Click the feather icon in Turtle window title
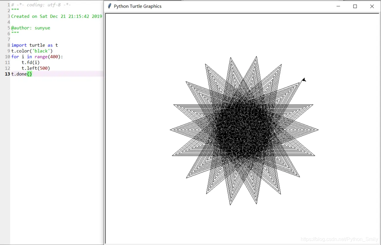The image size is (381, 245). pyautogui.click(x=110, y=6)
